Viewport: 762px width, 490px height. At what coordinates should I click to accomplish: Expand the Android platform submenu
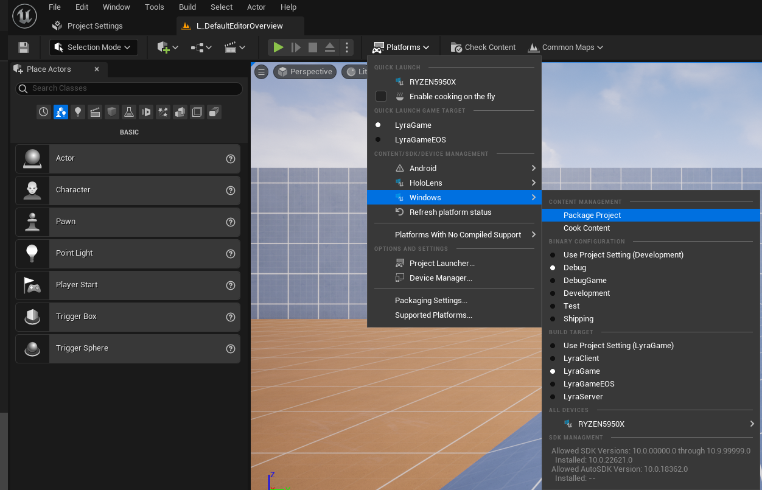click(x=454, y=168)
